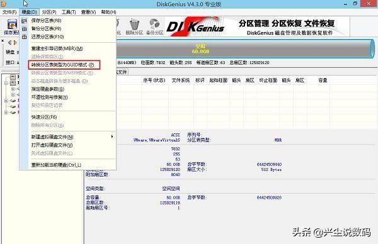Click the 容量 column header
This screenshot has height=244, width=378.
point(323,80)
